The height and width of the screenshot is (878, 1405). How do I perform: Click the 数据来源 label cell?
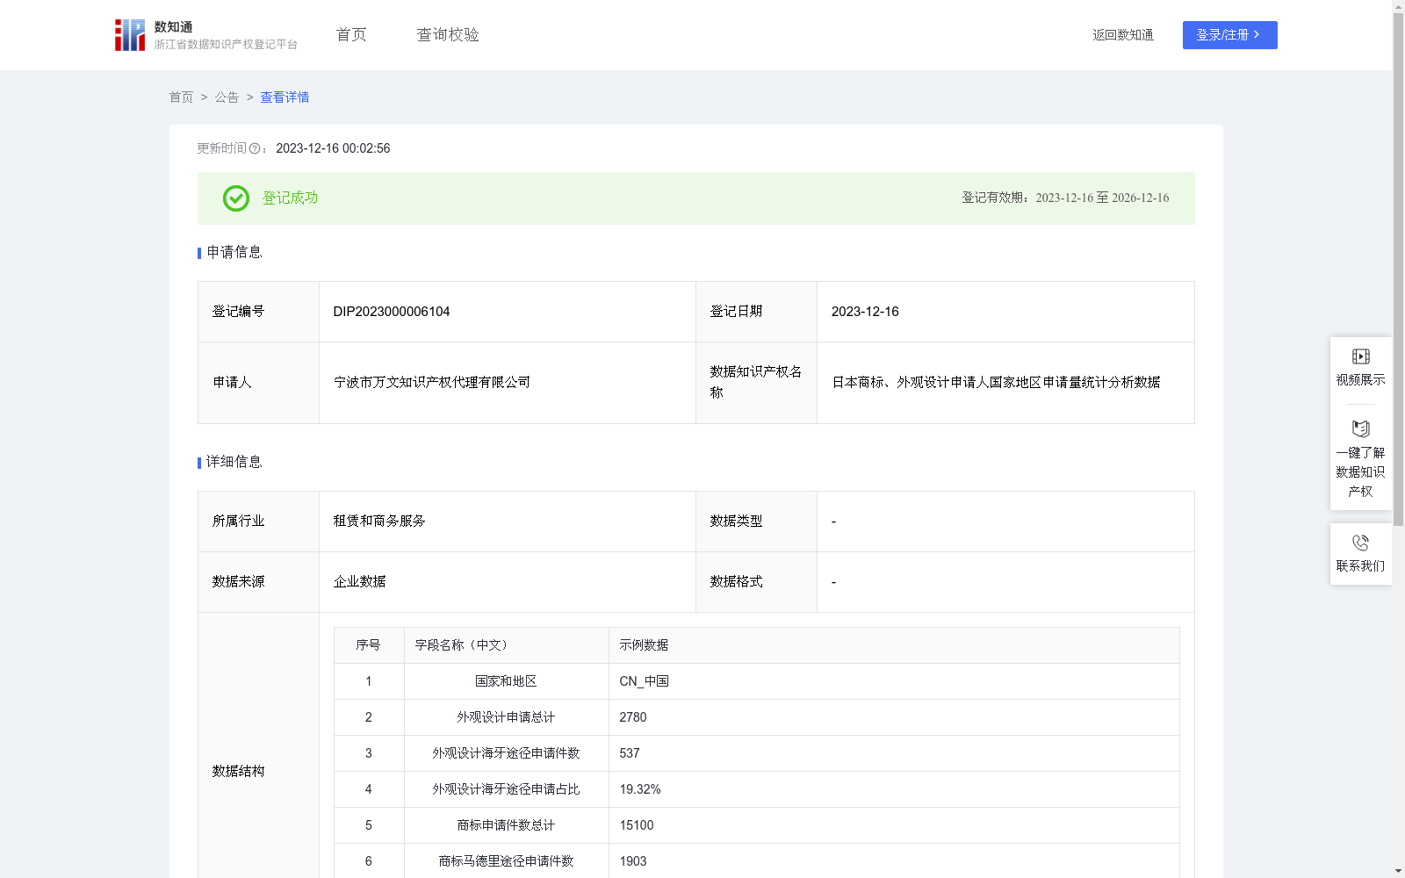[x=258, y=582]
